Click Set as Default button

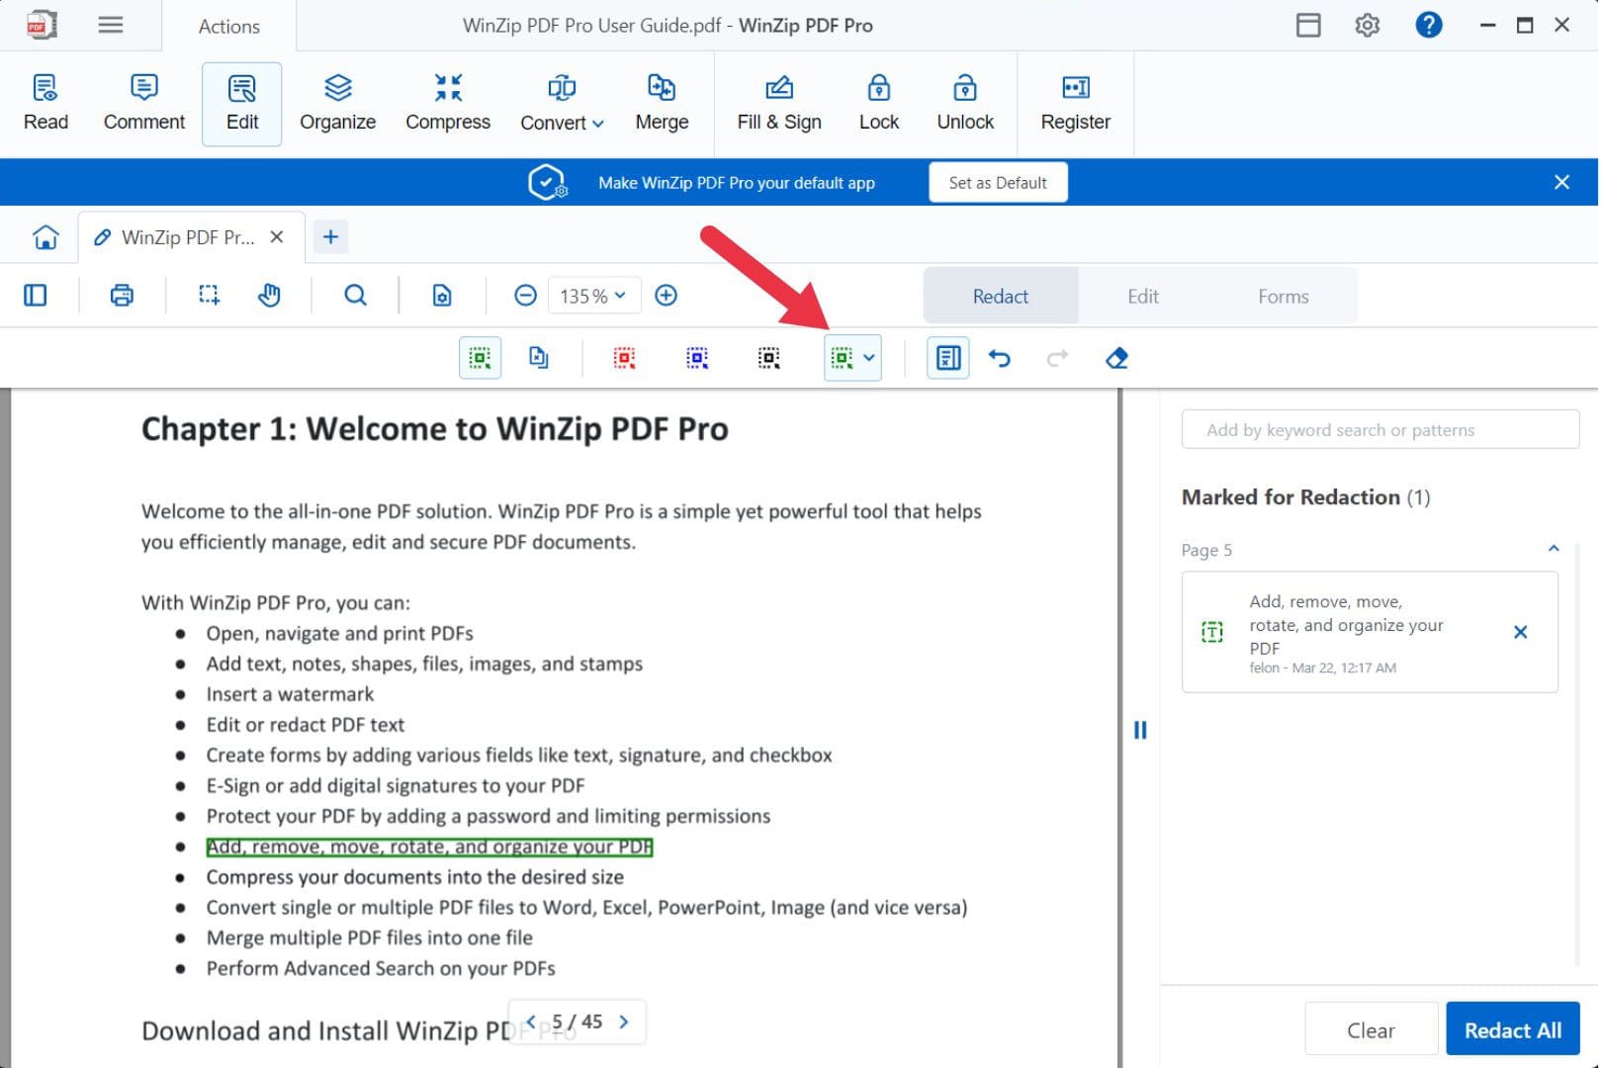(998, 183)
